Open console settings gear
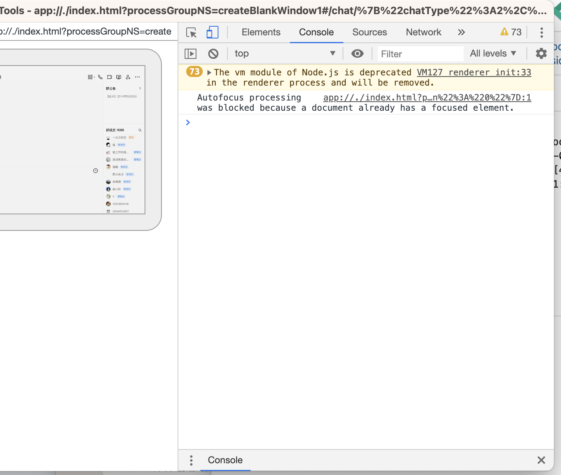The width and height of the screenshot is (561, 475). tap(541, 53)
